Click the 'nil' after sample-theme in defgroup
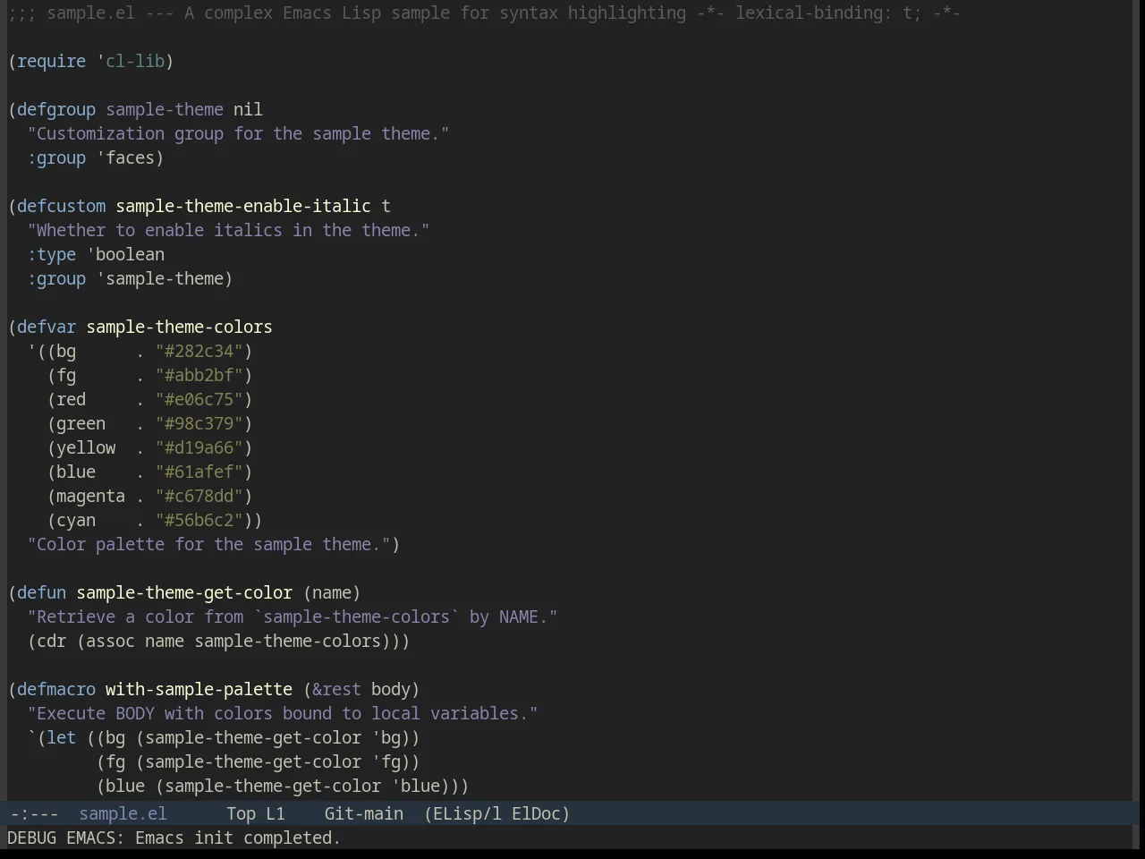1145x859 pixels. click(x=248, y=109)
